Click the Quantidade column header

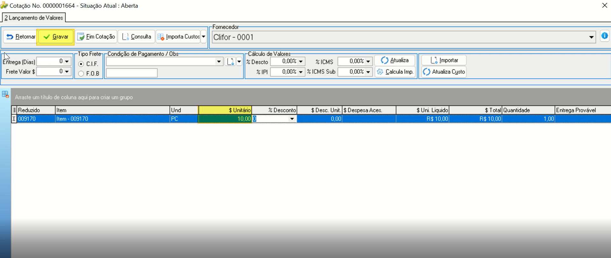coord(528,110)
